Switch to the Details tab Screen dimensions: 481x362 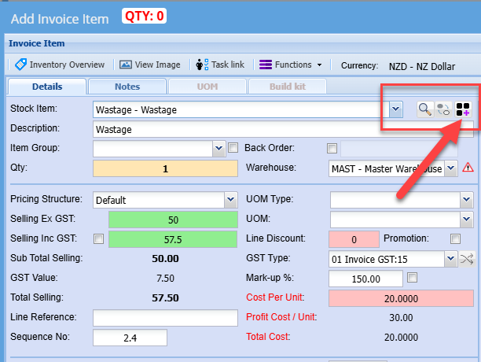pos(47,87)
